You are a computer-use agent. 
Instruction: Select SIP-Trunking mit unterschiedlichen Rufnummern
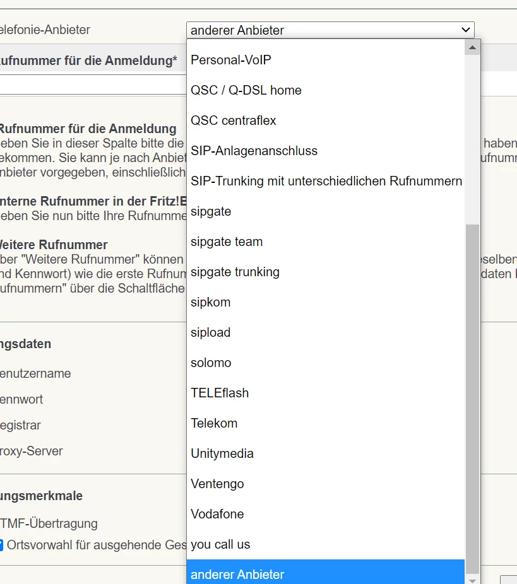(326, 181)
